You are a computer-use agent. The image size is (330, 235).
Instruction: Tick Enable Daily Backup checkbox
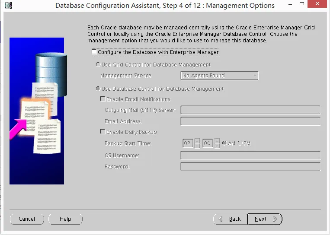103,132
